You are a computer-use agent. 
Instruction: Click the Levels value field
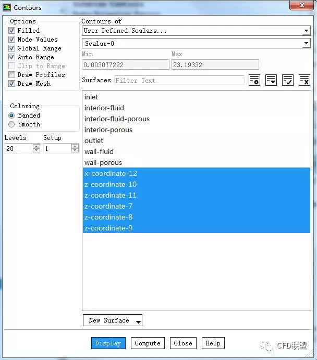(x=19, y=148)
